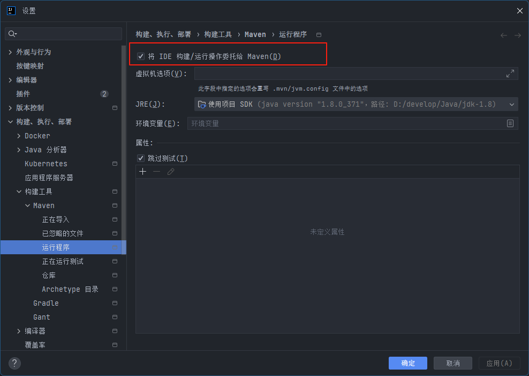Click the remove property minus icon
The width and height of the screenshot is (529, 376).
tap(156, 172)
